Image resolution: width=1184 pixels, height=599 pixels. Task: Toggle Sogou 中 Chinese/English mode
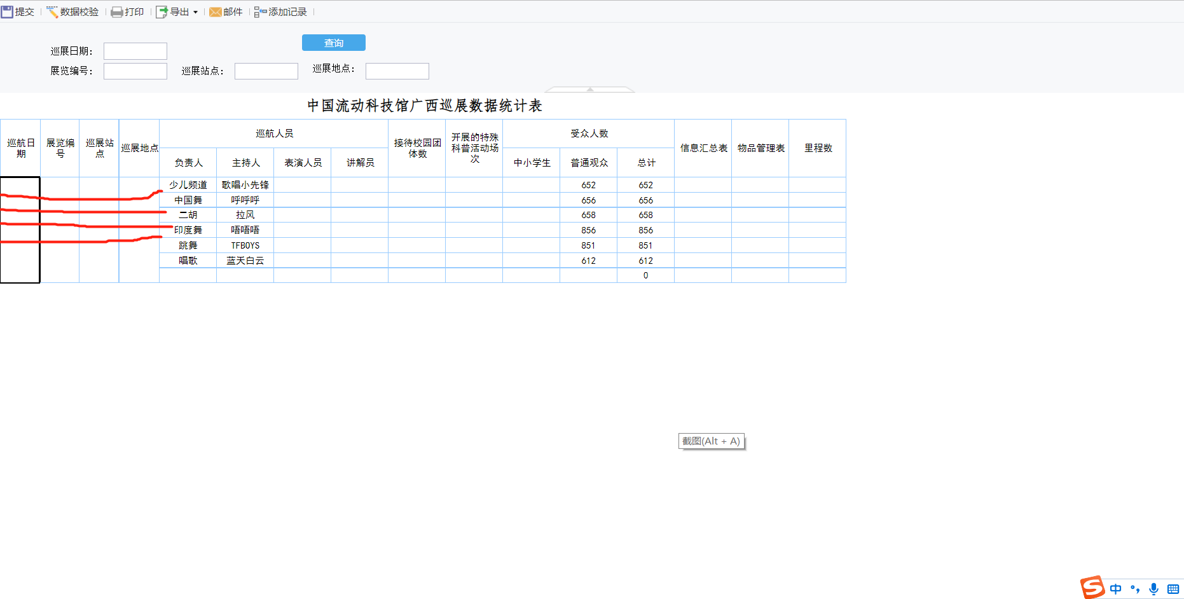point(1116,589)
